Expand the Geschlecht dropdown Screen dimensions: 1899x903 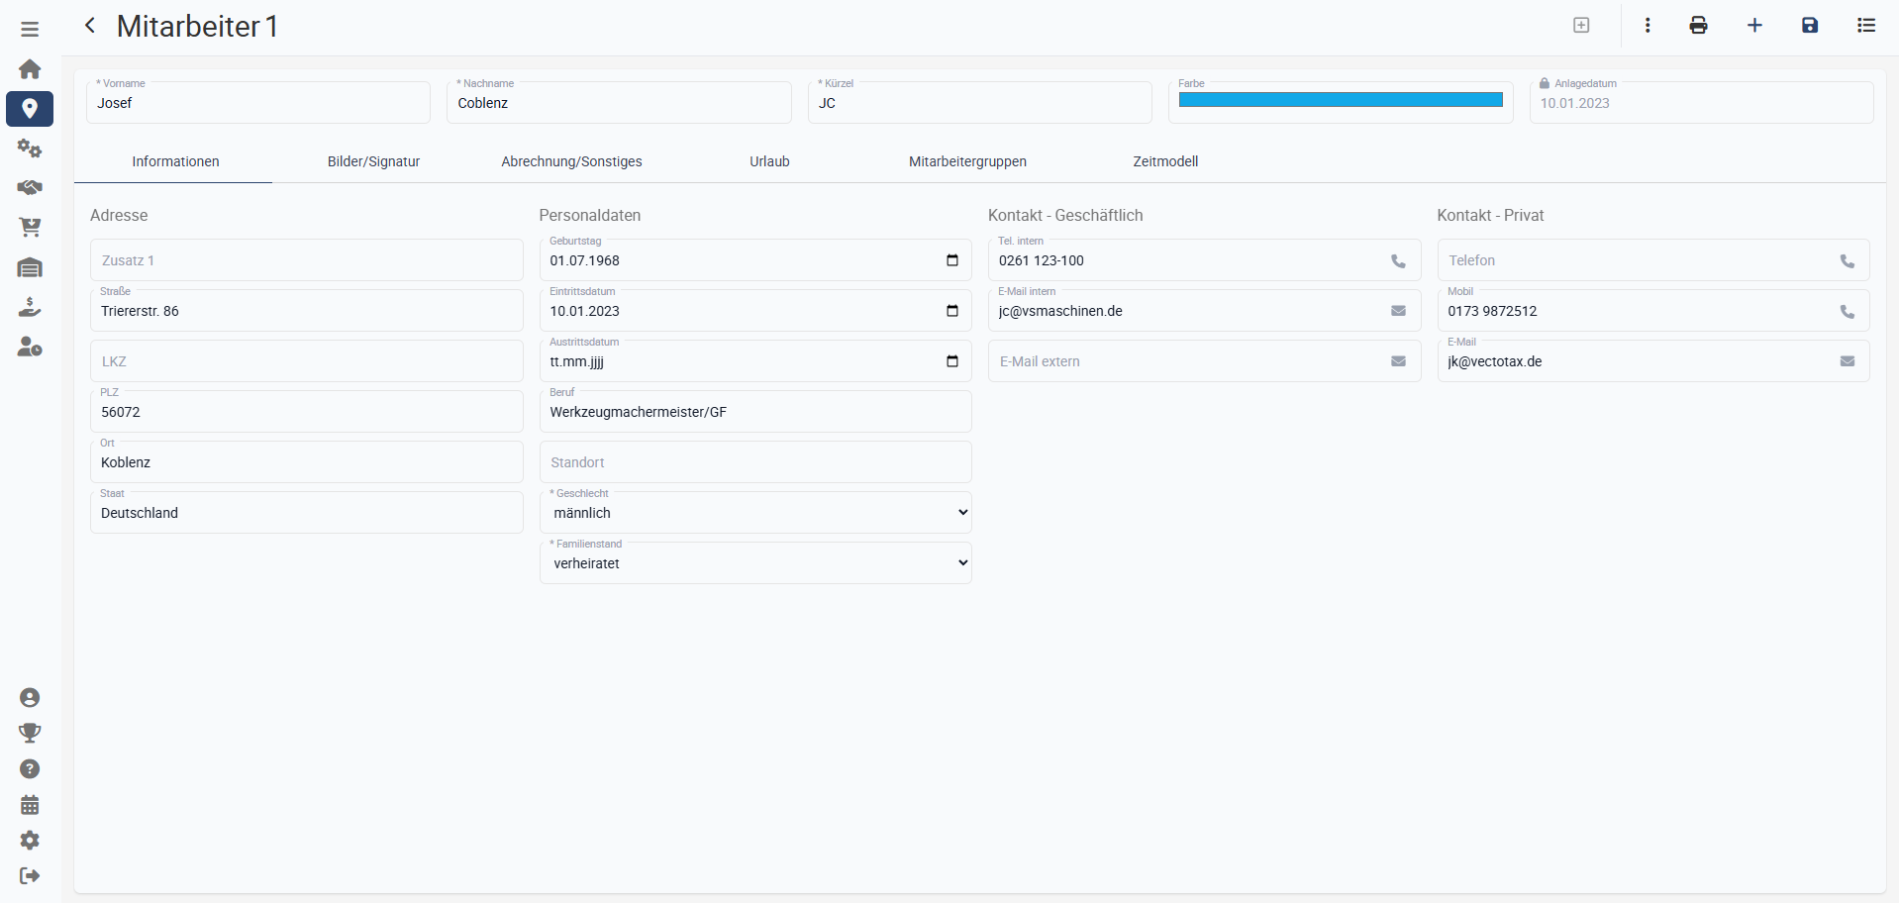pyautogui.click(x=755, y=513)
